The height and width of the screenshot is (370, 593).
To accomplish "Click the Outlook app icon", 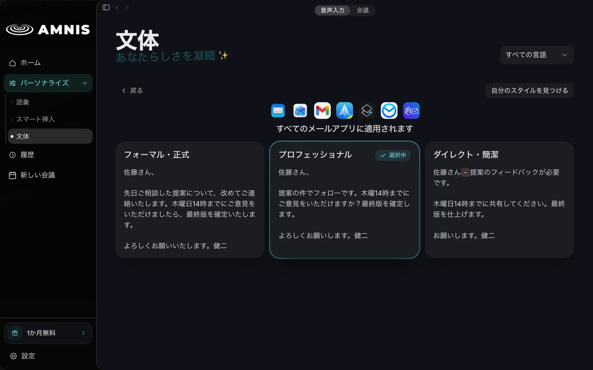I will (x=300, y=110).
